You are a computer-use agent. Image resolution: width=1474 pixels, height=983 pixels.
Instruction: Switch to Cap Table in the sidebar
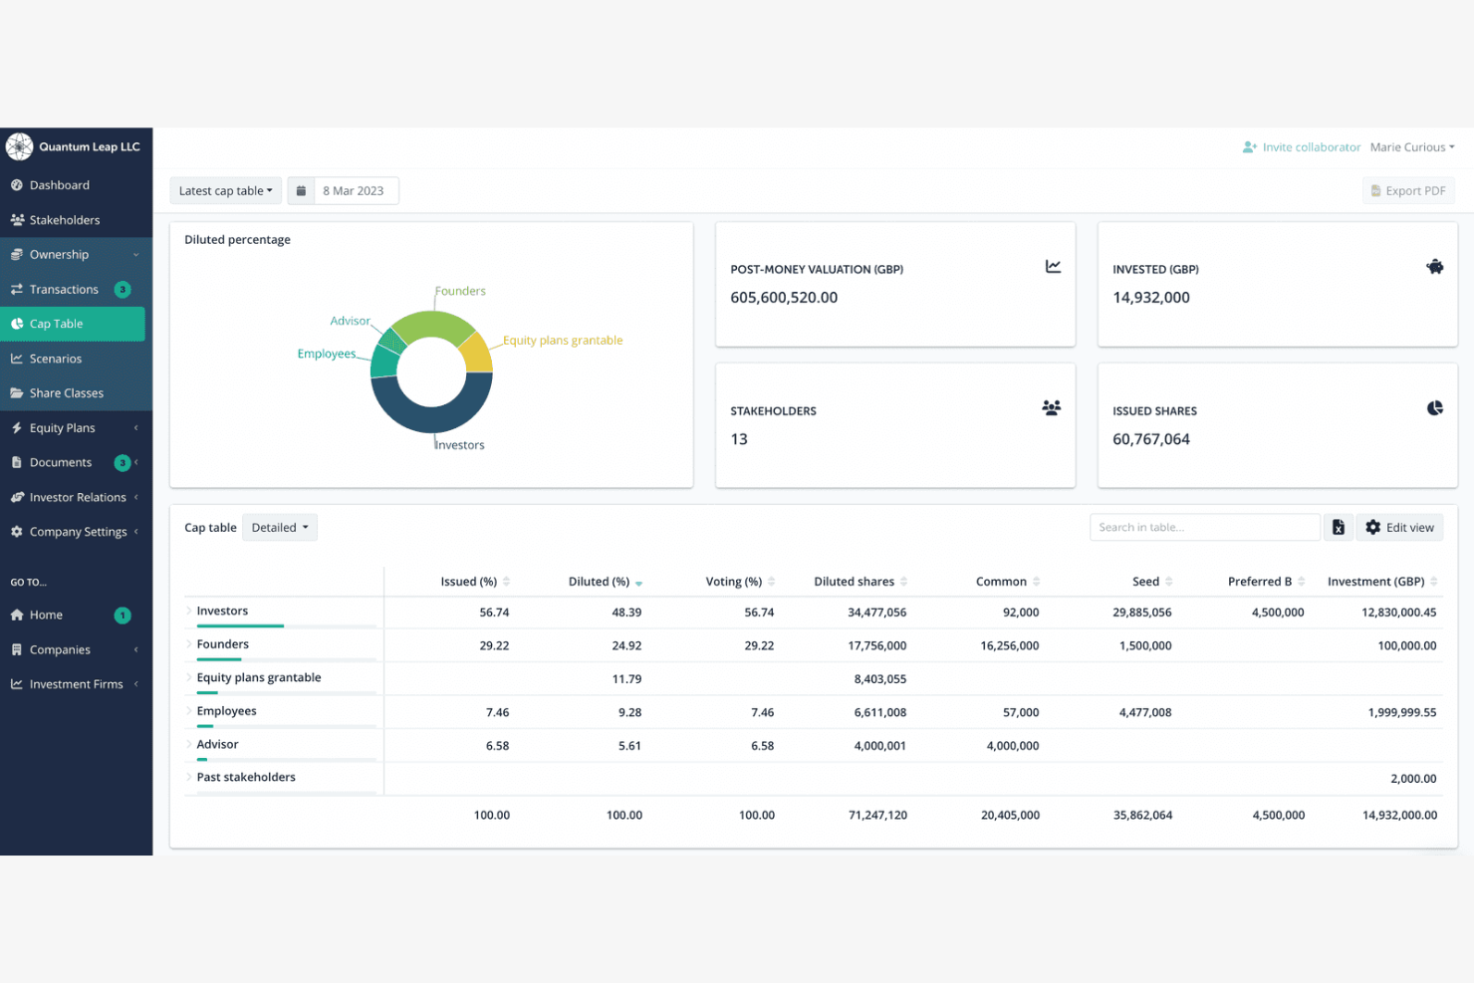pos(56,323)
